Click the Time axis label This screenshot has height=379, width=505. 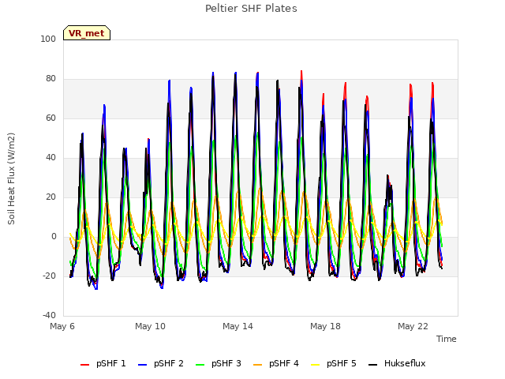[447, 339]
